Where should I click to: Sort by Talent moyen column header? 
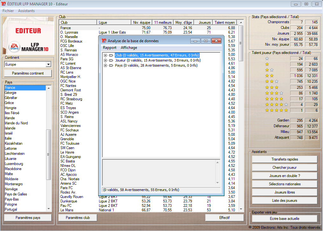pos(224,23)
